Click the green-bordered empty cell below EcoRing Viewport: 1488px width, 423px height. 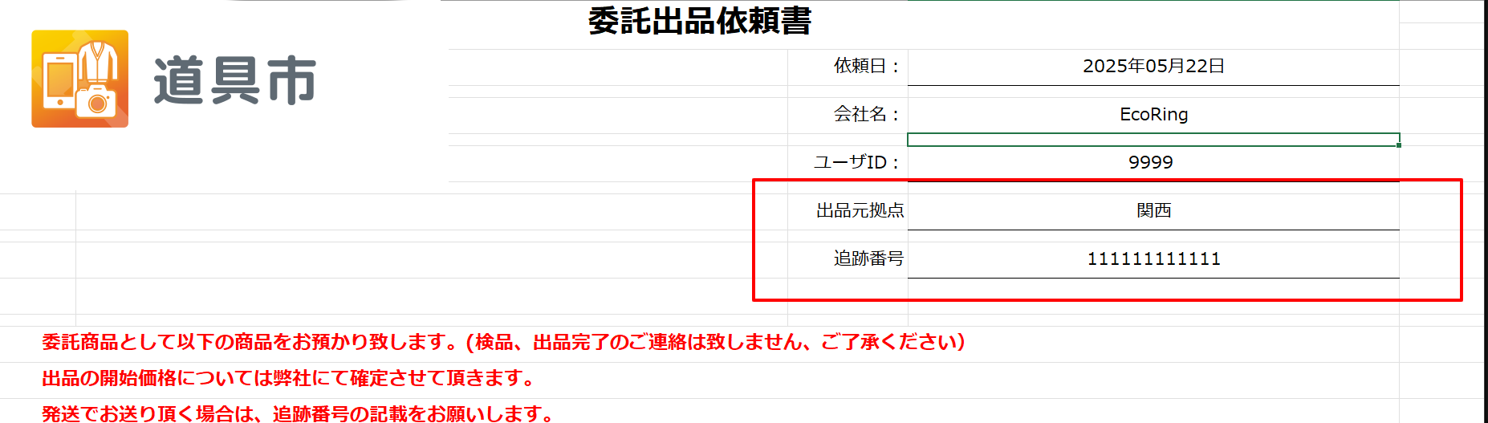pyautogui.click(x=1153, y=140)
